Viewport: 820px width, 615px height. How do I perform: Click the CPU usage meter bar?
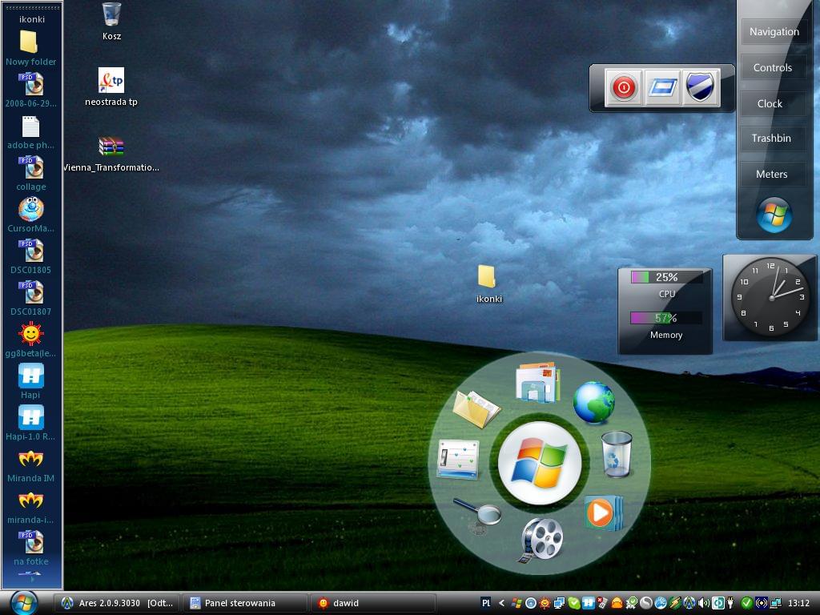click(666, 277)
